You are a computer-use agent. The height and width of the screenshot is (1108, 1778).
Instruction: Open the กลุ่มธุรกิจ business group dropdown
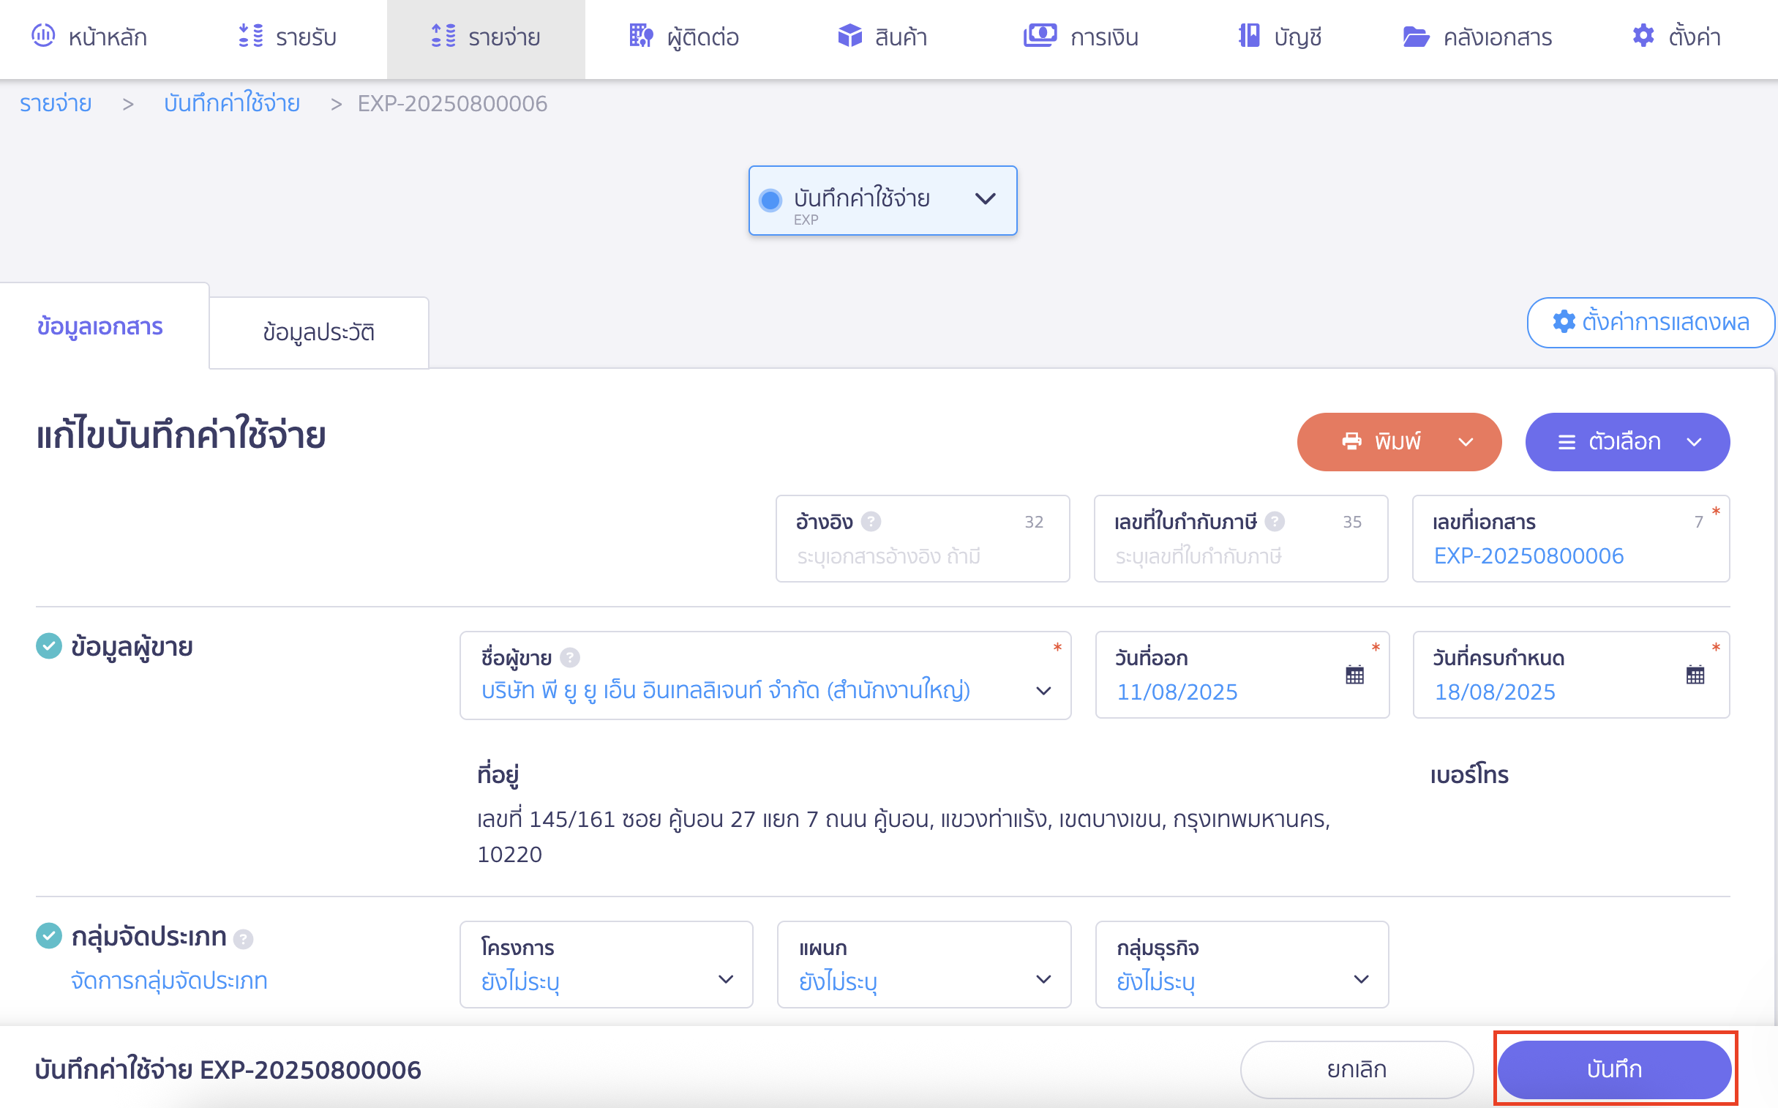pos(1242,965)
